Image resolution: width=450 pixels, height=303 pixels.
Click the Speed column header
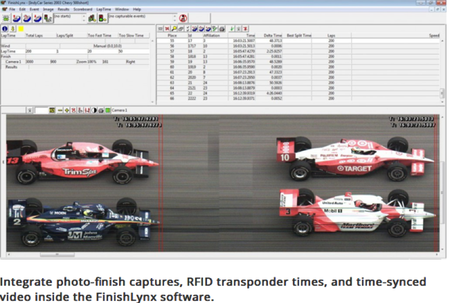click(395, 35)
